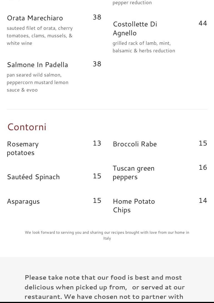Click the grilled rack of lamb description
214x303 pixels.
tap(144, 47)
